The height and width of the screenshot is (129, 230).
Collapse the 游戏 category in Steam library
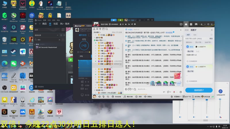click(35, 44)
